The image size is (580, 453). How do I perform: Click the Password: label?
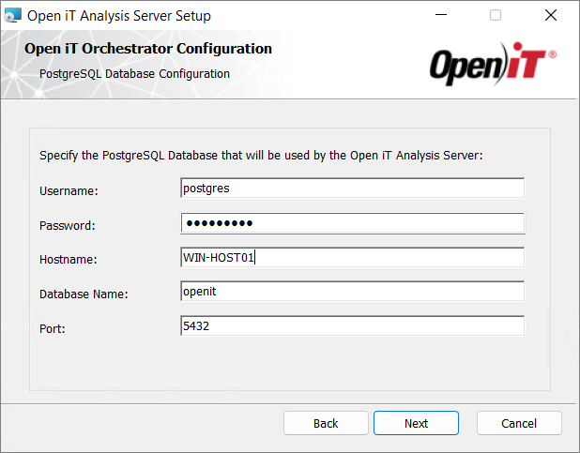point(68,226)
